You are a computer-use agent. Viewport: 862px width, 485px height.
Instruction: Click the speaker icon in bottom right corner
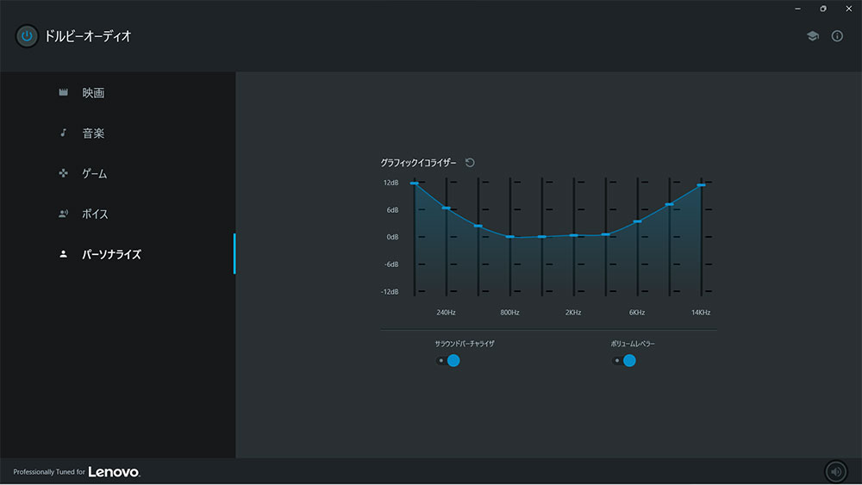pos(835,471)
